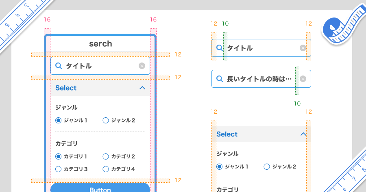The height and width of the screenshot is (192, 366).
Task: Clear the 長いタイトルの時は field via x icon
Action: click(303, 79)
